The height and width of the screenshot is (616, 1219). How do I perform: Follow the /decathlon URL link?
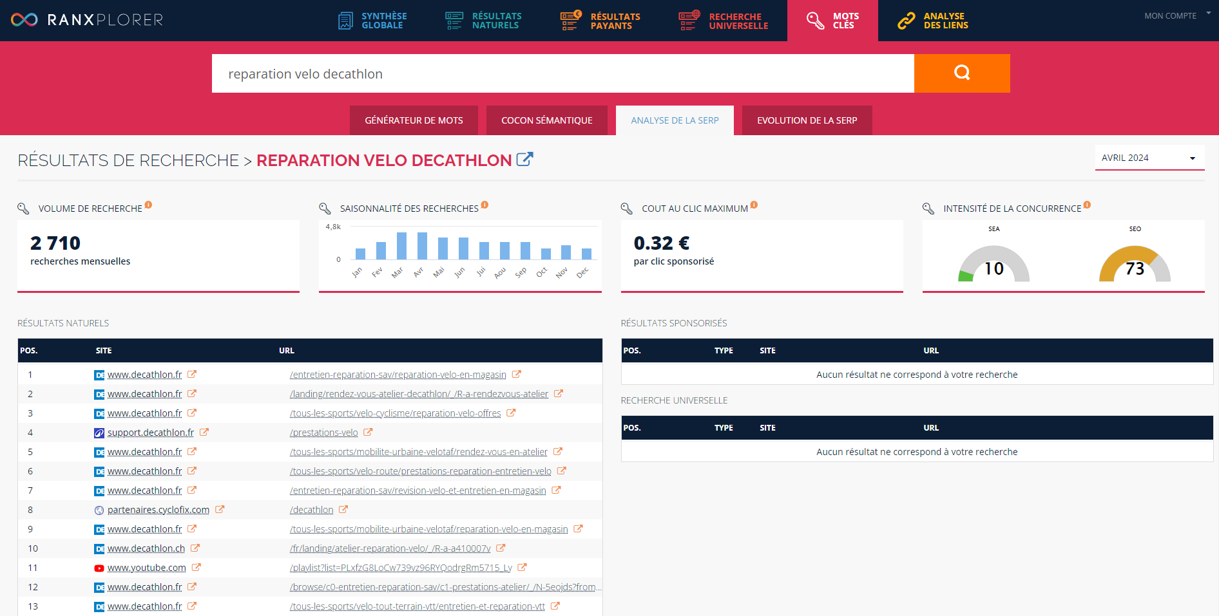(x=312, y=510)
